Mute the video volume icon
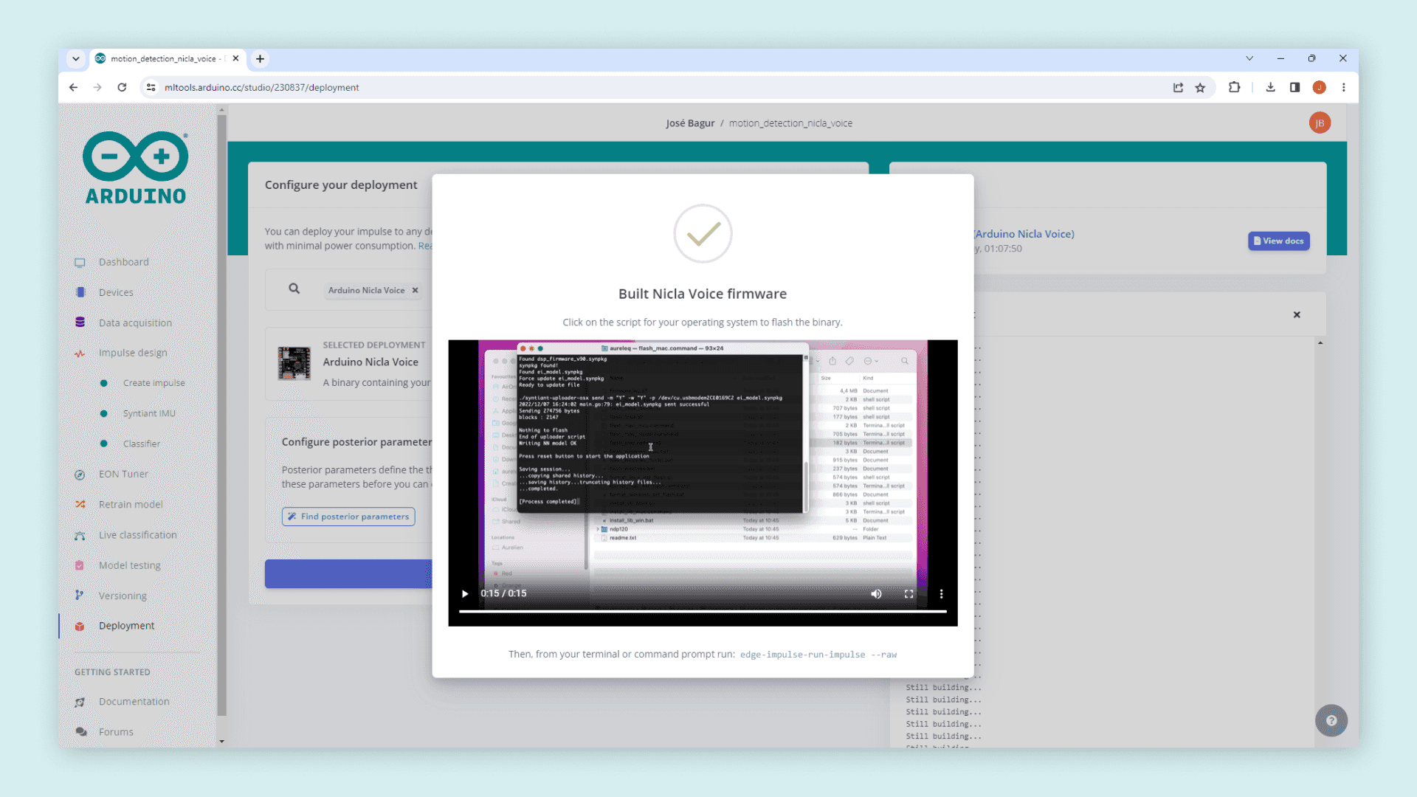1417x797 pixels. 876,593
